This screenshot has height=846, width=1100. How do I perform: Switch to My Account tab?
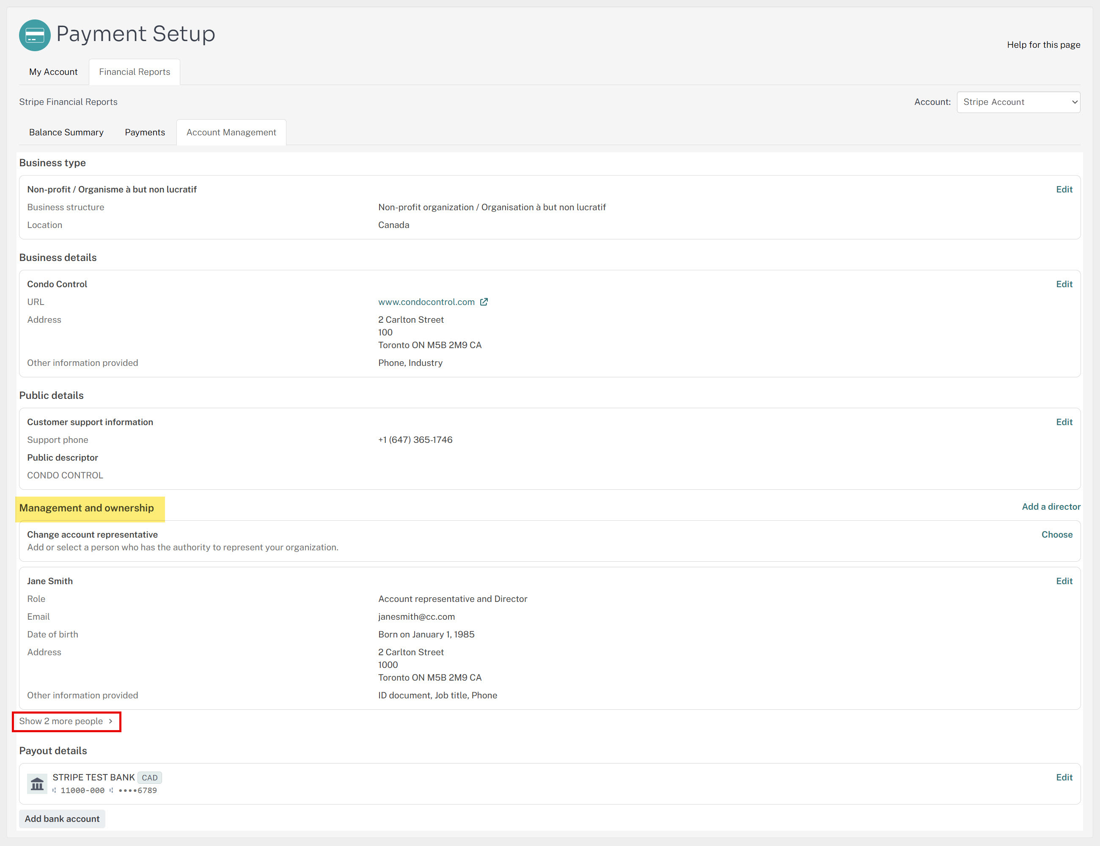(x=53, y=72)
